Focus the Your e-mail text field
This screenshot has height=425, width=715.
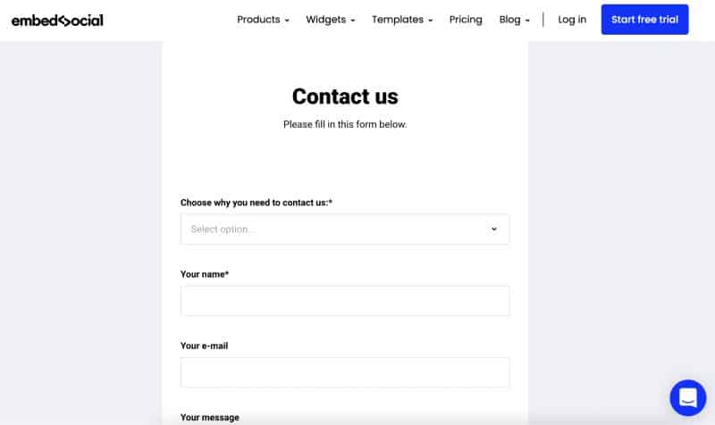pyautogui.click(x=345, y=372)
